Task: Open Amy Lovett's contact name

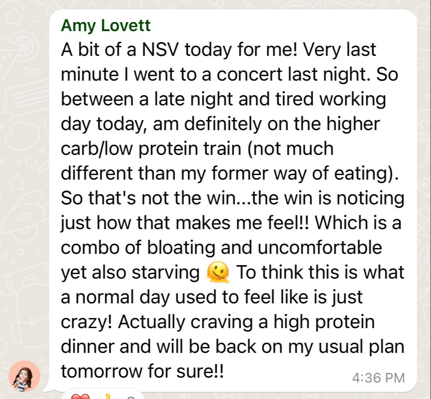Action: click(105, 25)
